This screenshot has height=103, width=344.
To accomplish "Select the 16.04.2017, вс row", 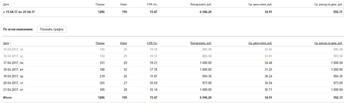I will click(173, 56).
